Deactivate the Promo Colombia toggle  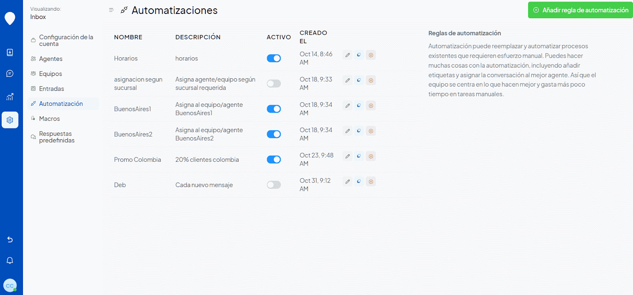click(x=274, y=159)
